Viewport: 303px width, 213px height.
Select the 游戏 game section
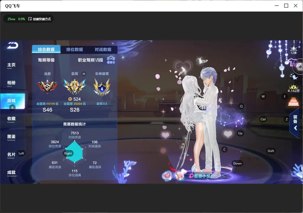13,101
